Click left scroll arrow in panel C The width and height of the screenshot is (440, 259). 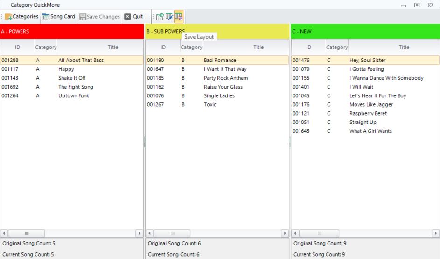[x=295, y=233]
